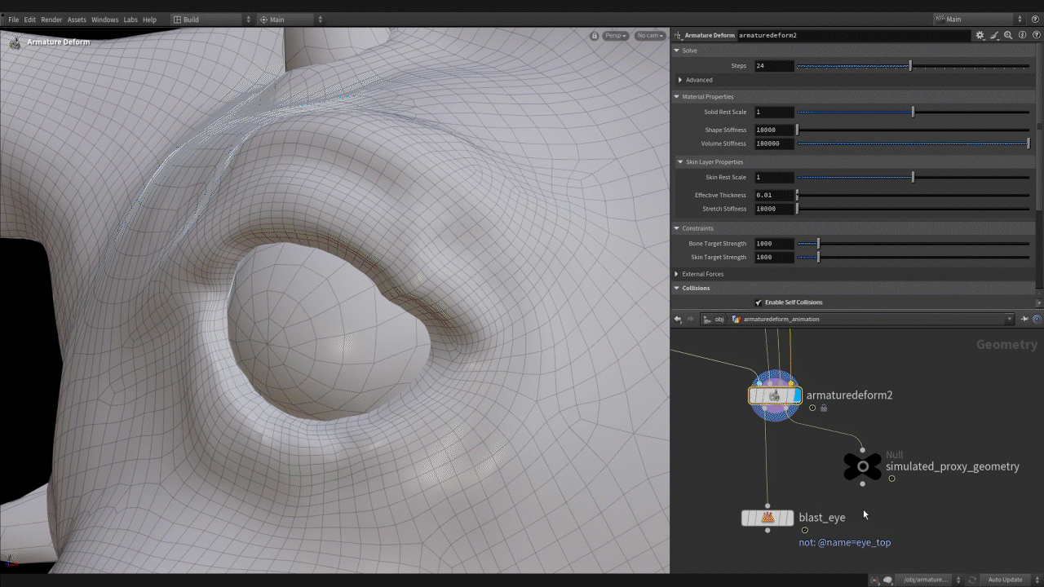Click the Auto Update button
1044x587 pixels.
pyautogui.click(x=1005, y=580)
